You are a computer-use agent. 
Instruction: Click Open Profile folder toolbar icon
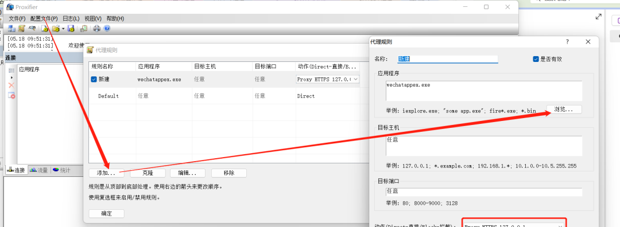point(56,29)
